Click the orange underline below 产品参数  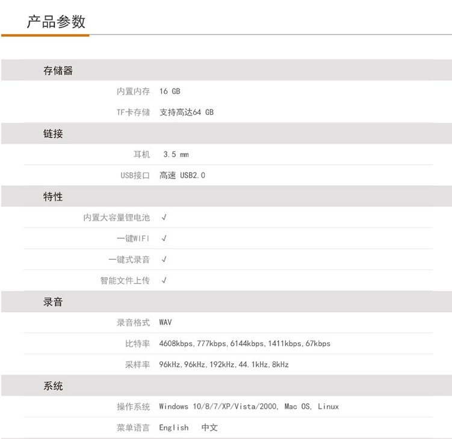click(x=45, y=35)
